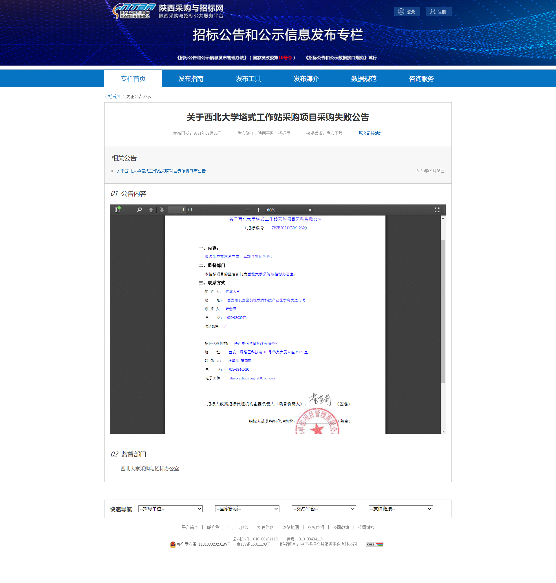Zoom in the PDF with plus

point(258,210)
